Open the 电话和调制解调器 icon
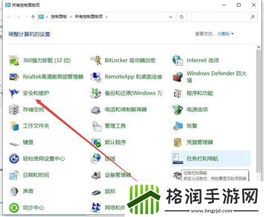Viewport: 264px width, 217px height. [96, 109]
